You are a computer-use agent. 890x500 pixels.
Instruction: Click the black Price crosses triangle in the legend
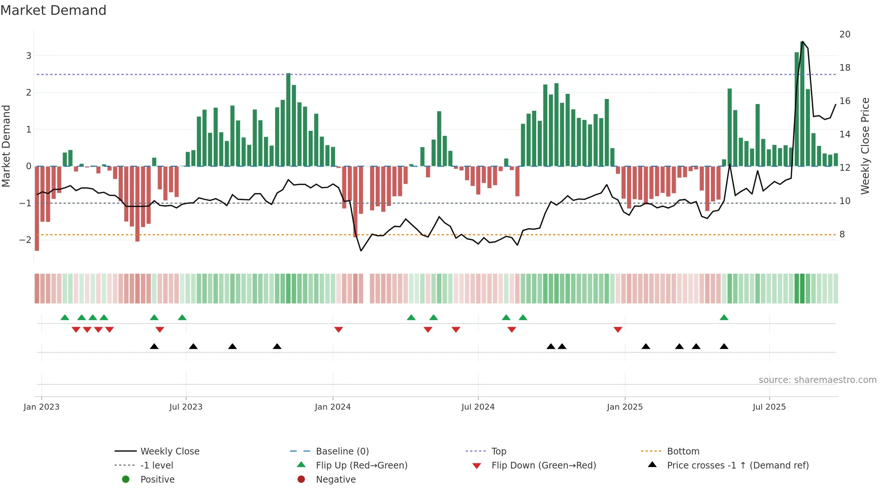tap(652, 464)
